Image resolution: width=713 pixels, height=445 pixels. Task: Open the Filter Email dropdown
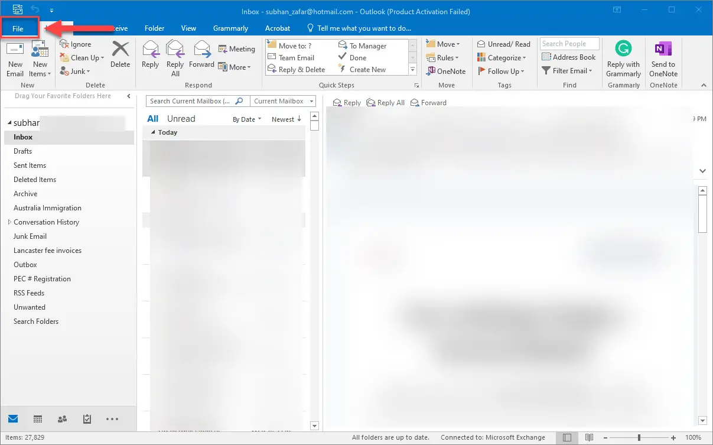pyautogui.click(x=567, y=71)
